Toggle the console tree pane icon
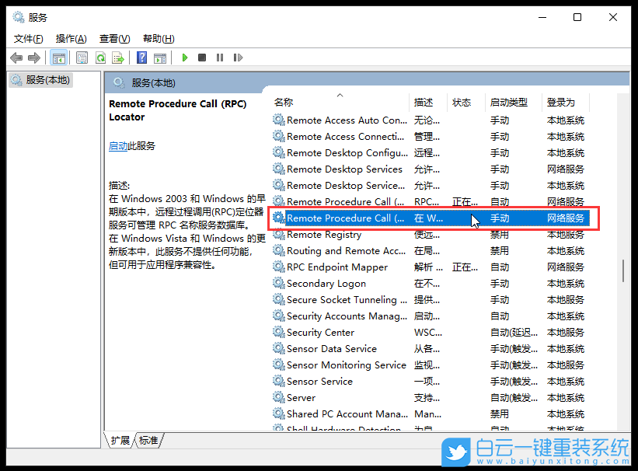The image size is (638, 471). (59, 57)
